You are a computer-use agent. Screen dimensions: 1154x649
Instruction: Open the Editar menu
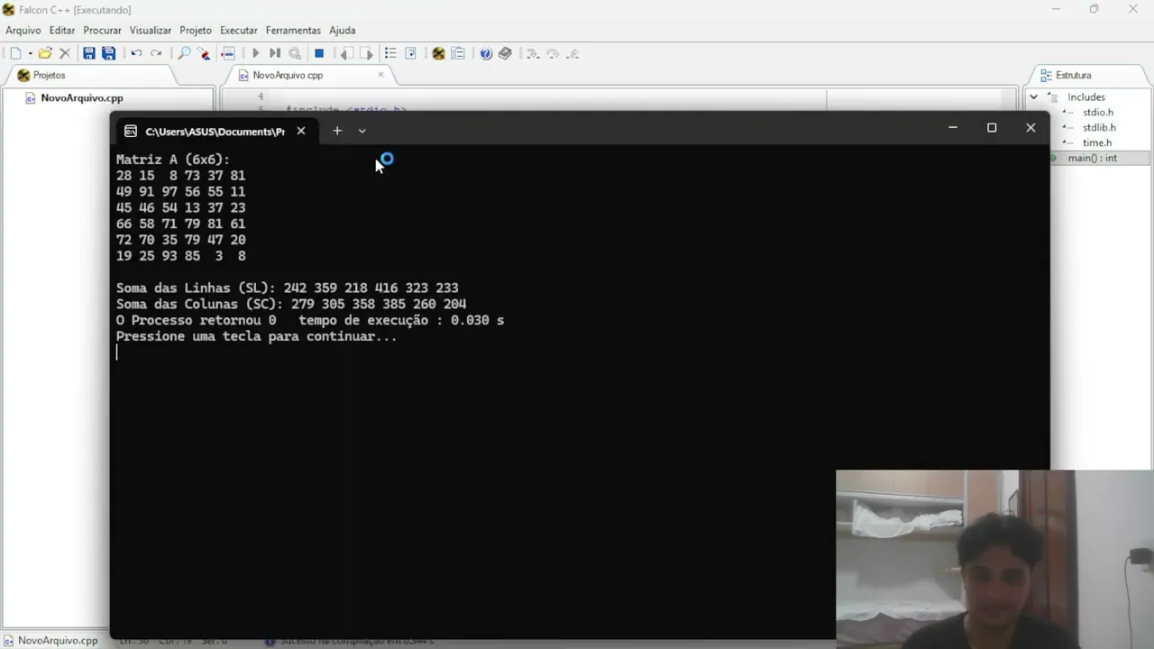click(x=62, y=30)
